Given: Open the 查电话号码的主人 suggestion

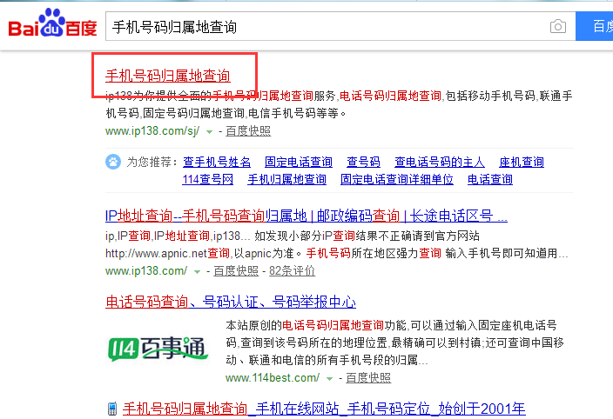Looking at the screenshot, I should [x=440, y=162].
